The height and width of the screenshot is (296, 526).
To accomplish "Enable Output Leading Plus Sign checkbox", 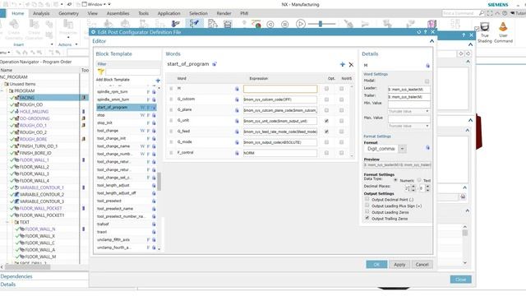I will (367, 205).
